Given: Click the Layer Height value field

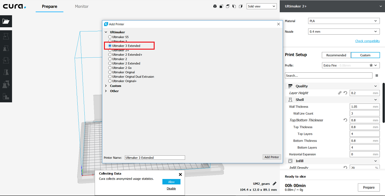Looking at the screenshot, I should coord(365,93).
